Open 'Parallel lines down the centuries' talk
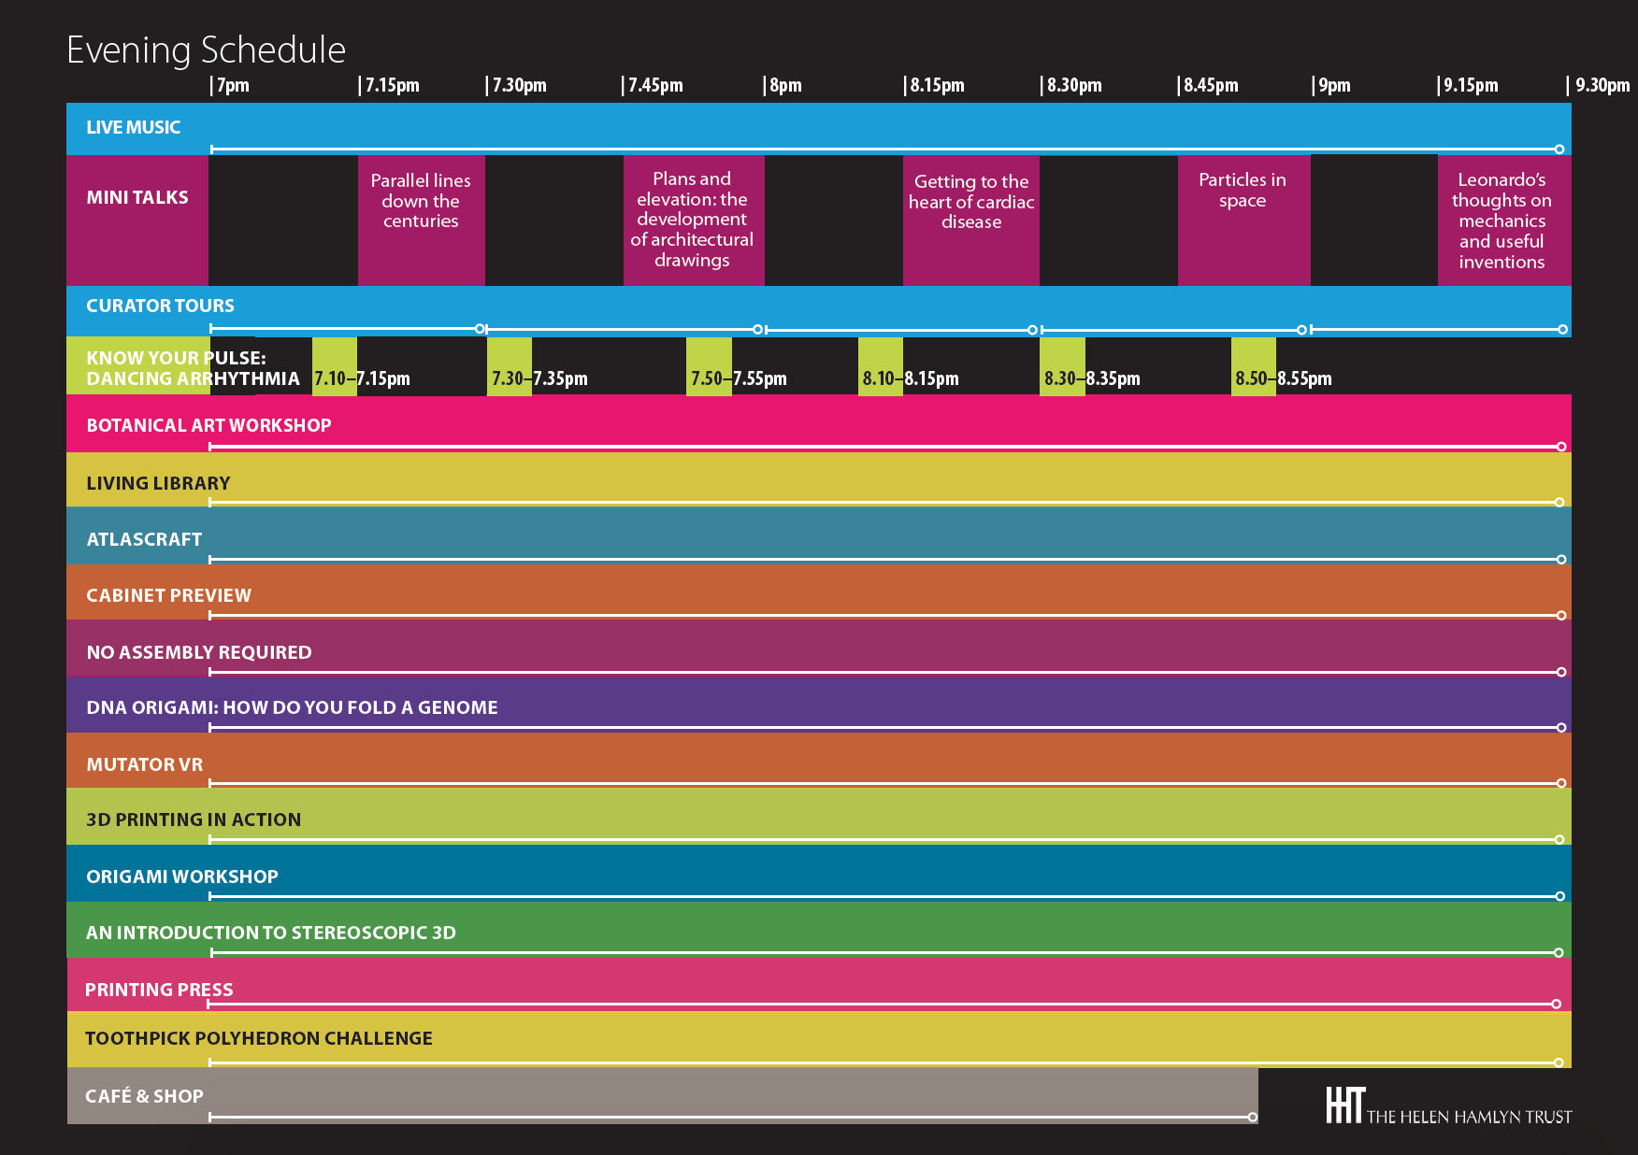 422,221
